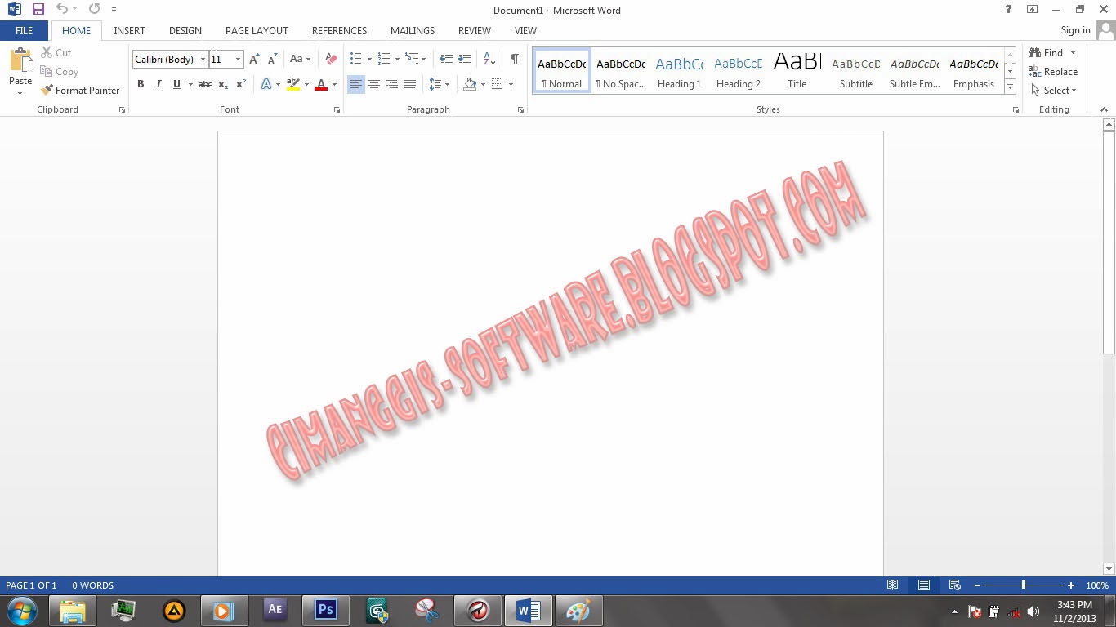
Task: Decrease font size with Shrink Font icon
Action: [x=273, y=59]
